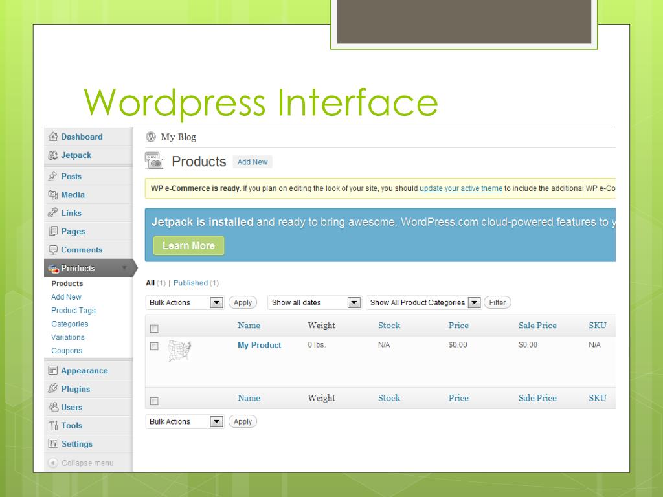Open Categories submenu link
Image resolution: width=663 pixels, height=497 pixels.
click(70, 324)
